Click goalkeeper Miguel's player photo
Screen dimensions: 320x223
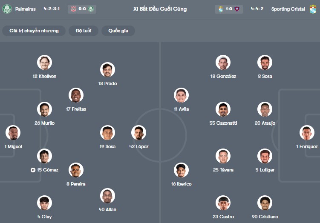13,133
